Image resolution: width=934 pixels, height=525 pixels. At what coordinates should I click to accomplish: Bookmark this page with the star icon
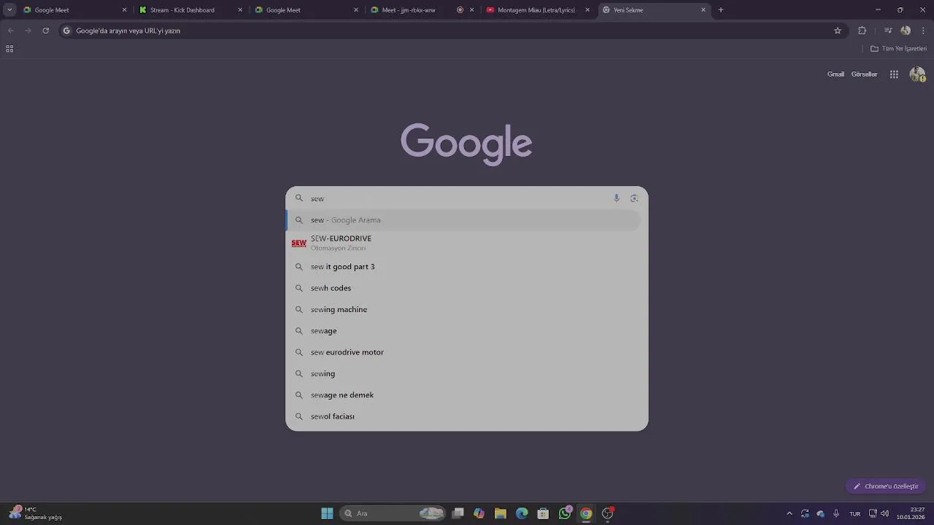point(838,31)
